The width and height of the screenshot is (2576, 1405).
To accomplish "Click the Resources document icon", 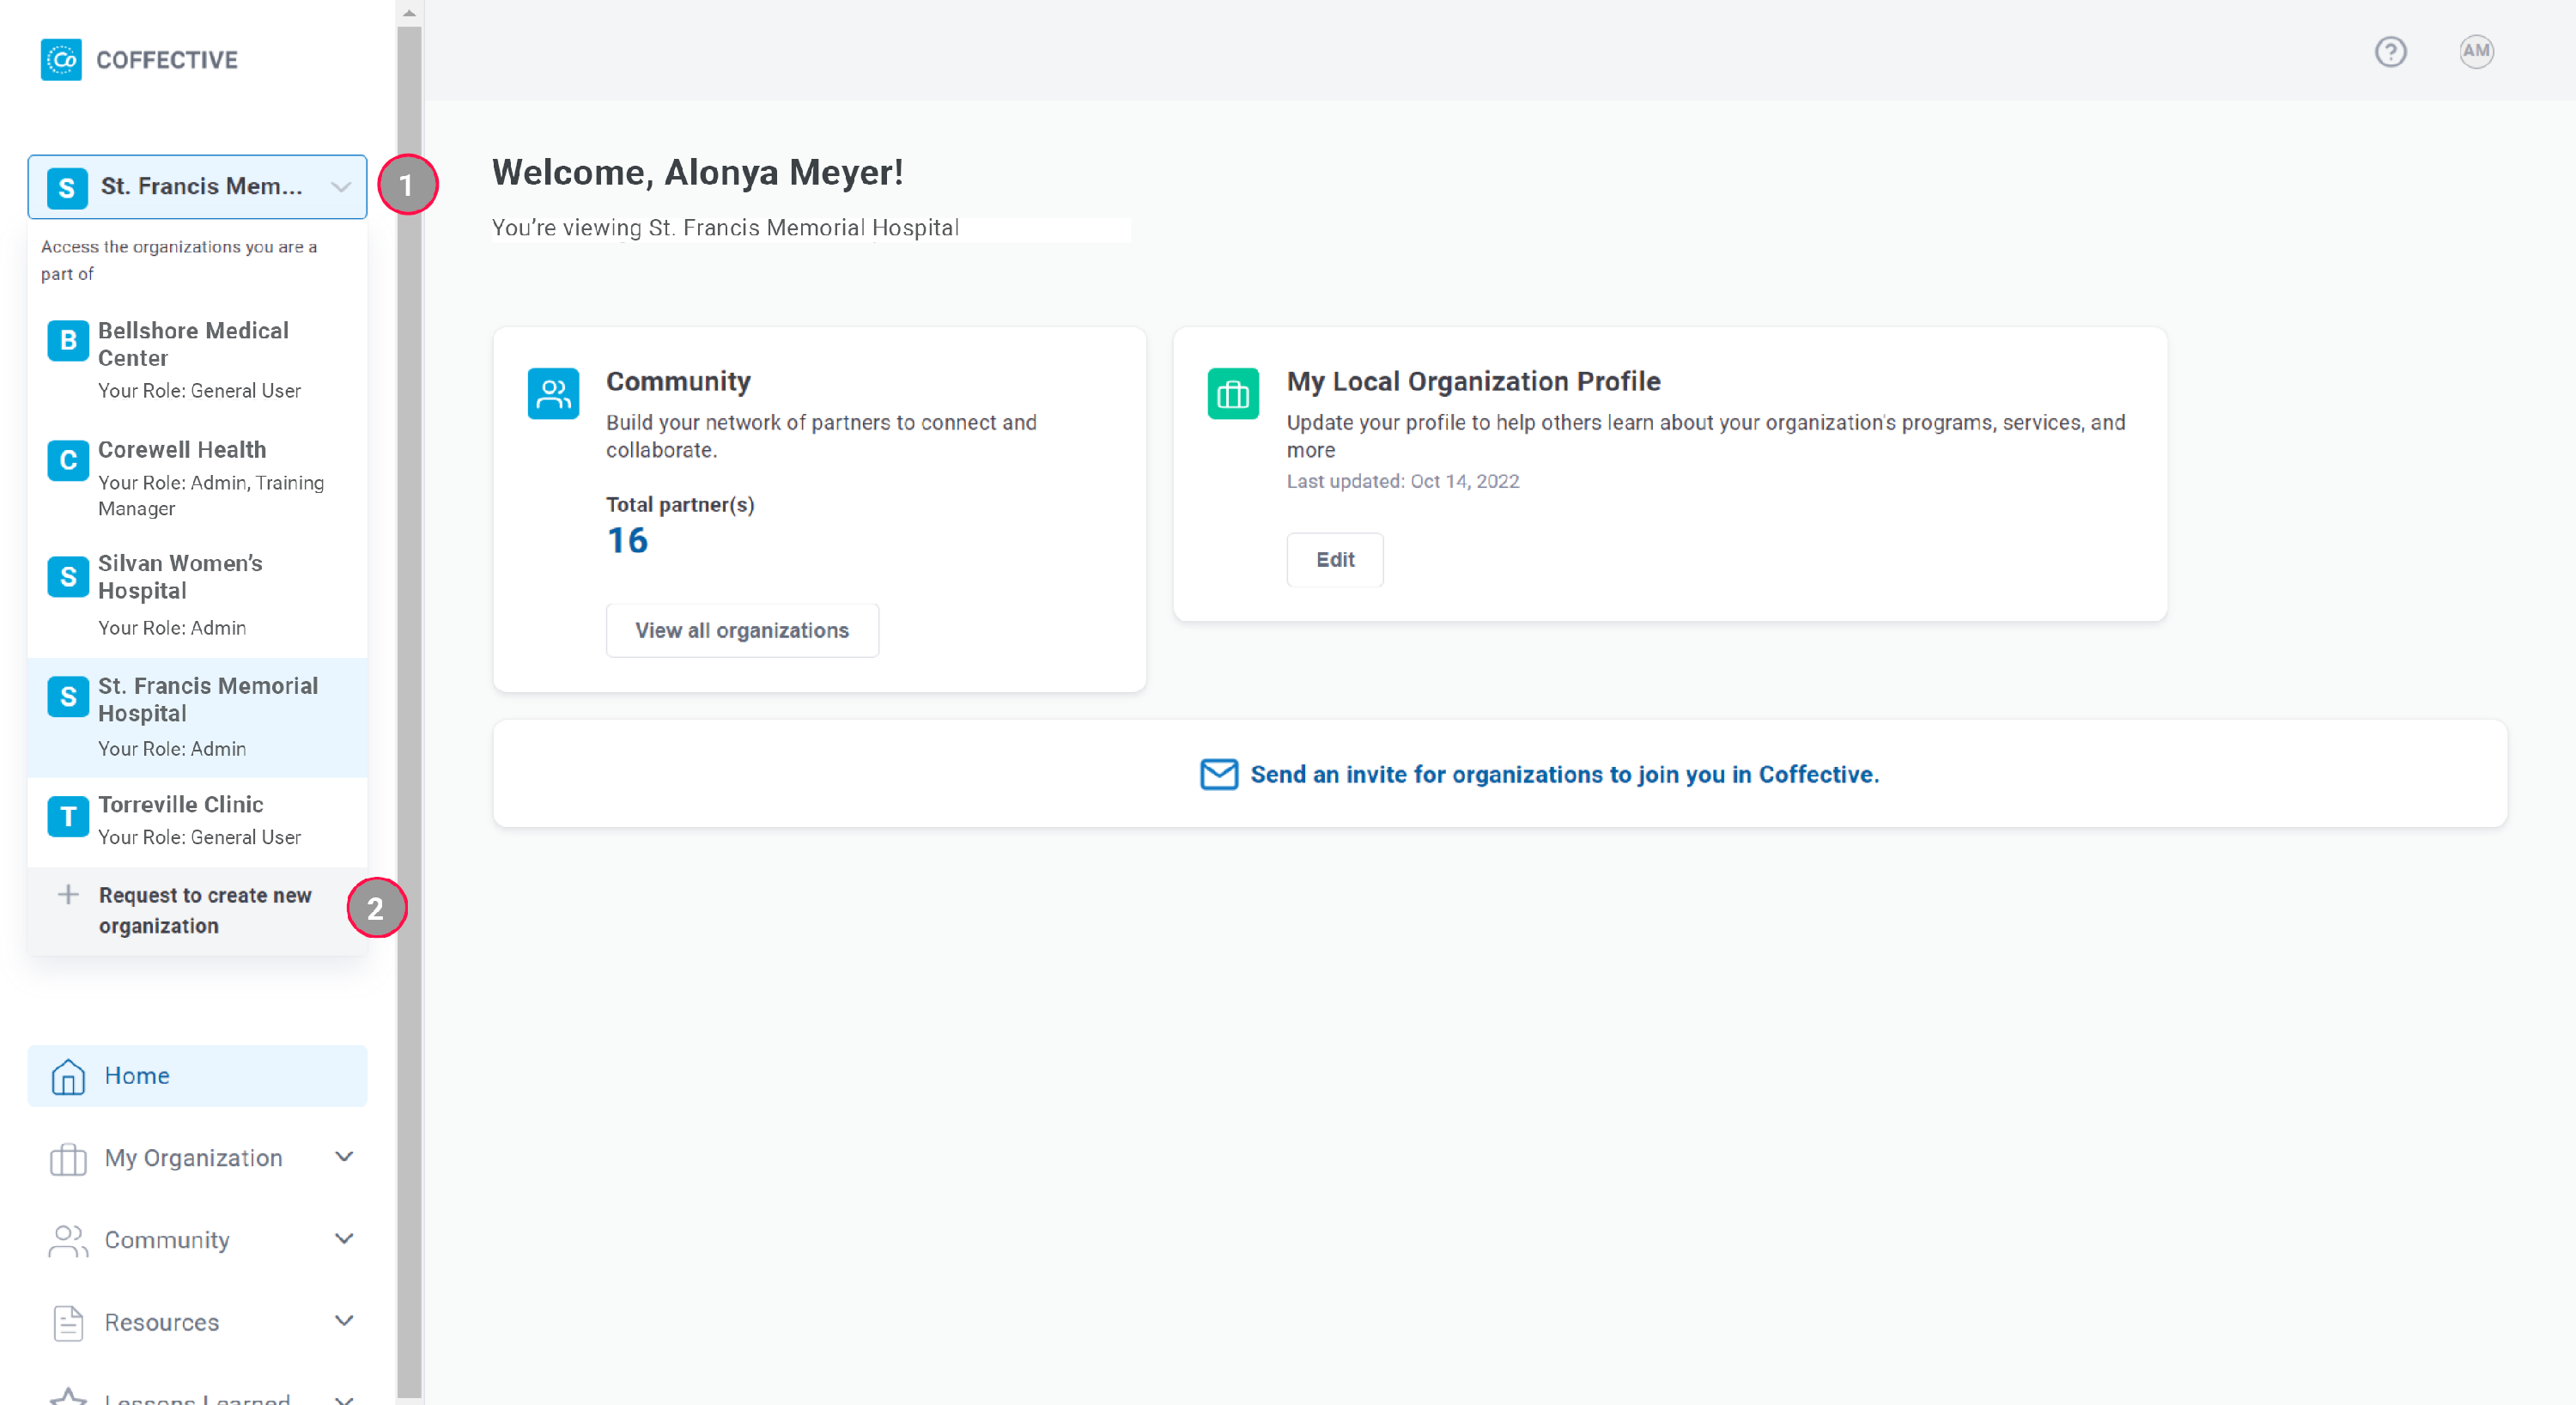I will pyautogui.click(x=68, y=1322).
